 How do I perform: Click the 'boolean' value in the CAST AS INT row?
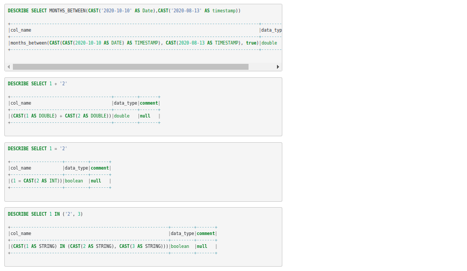(x=74, y=181)
